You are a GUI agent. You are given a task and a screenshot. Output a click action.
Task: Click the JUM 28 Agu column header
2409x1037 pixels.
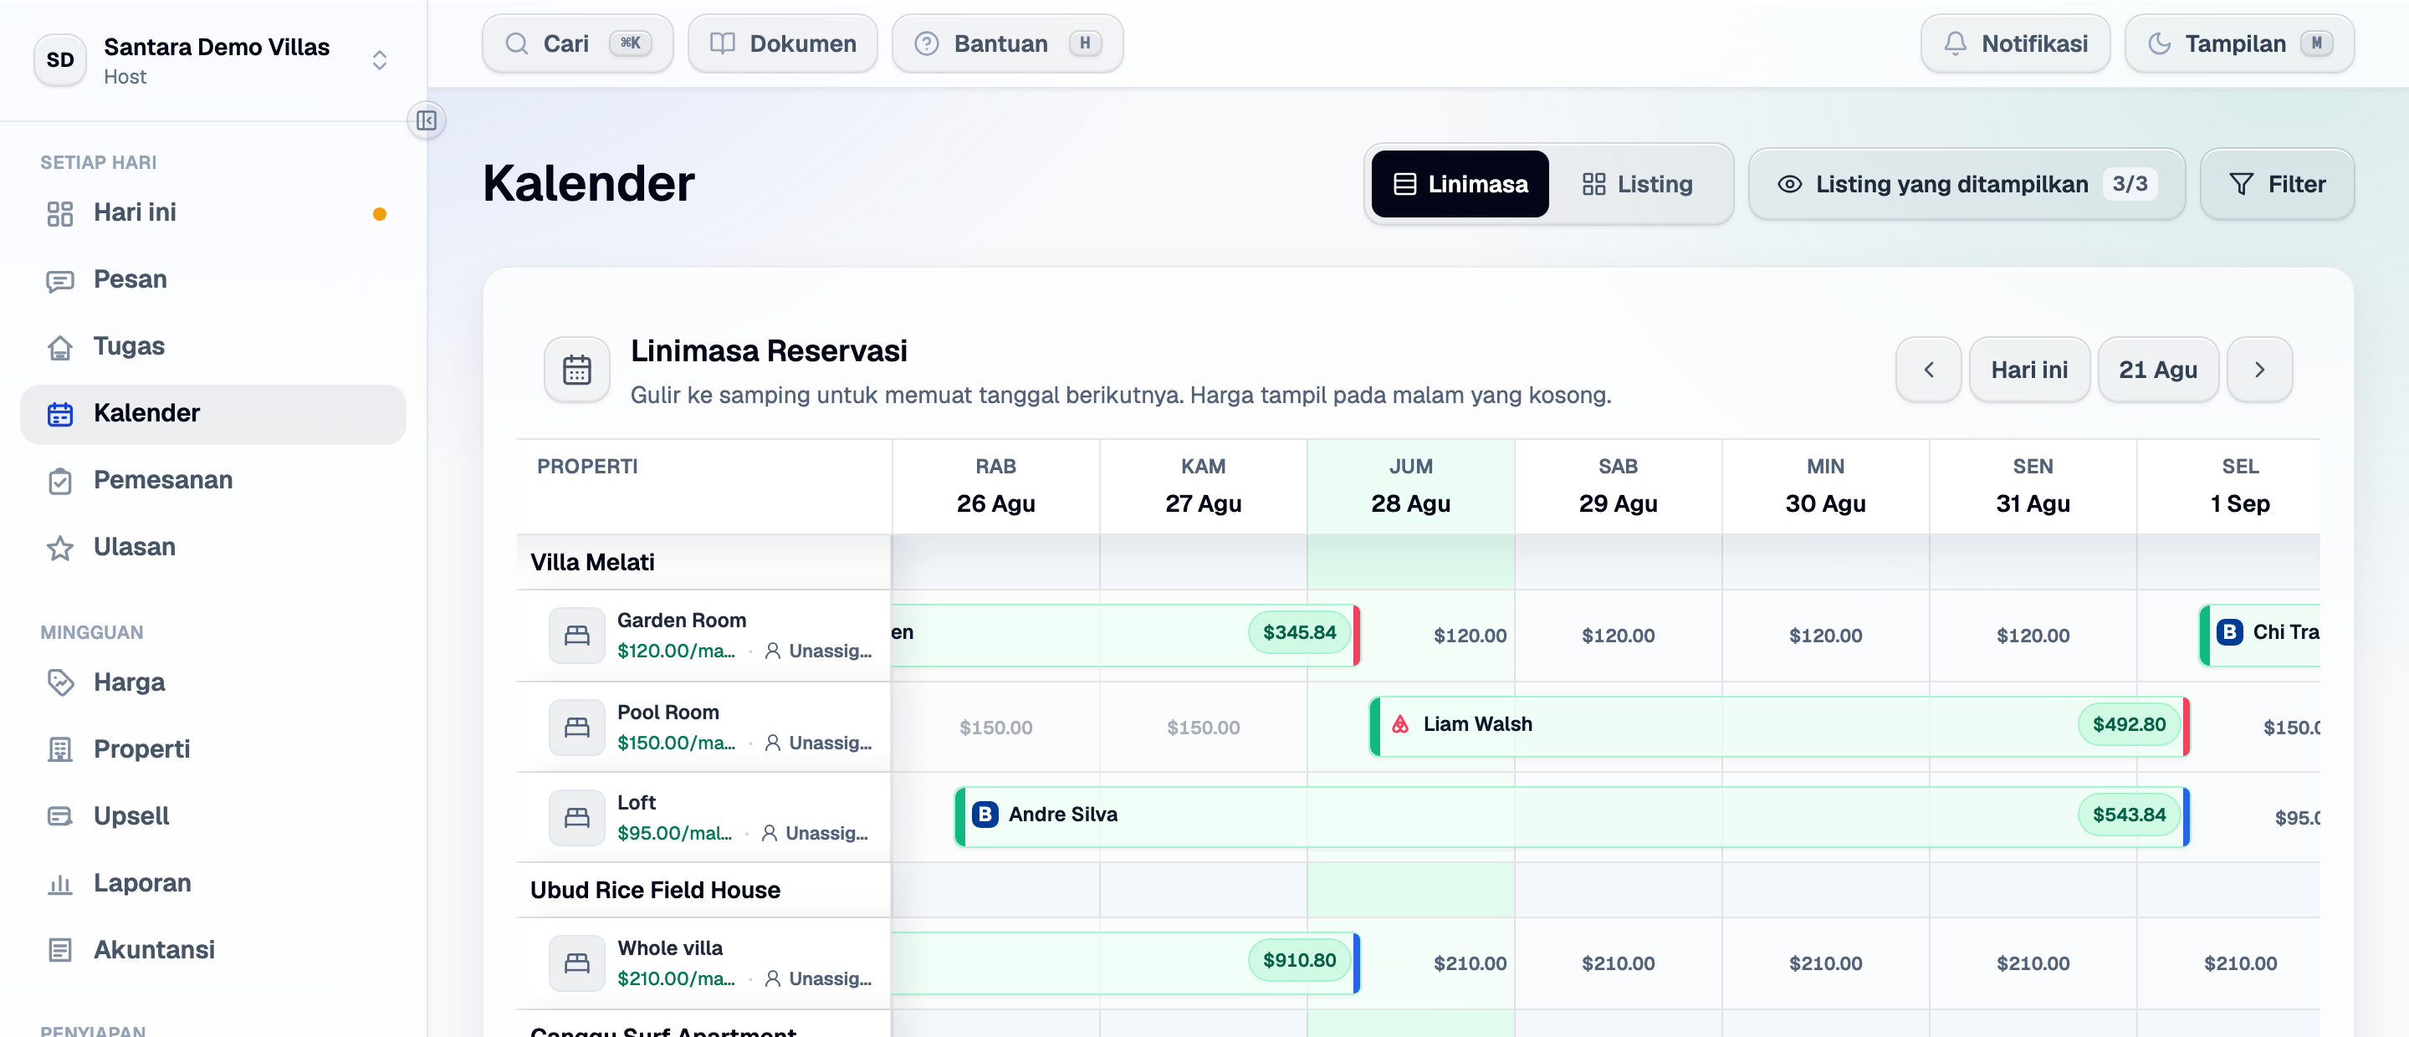(x=1411, y=486)
